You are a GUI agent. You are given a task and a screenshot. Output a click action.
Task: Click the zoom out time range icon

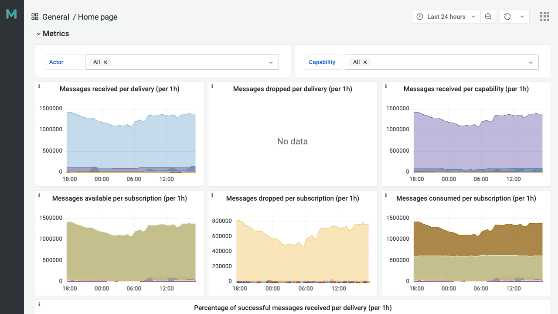point(488,17)
